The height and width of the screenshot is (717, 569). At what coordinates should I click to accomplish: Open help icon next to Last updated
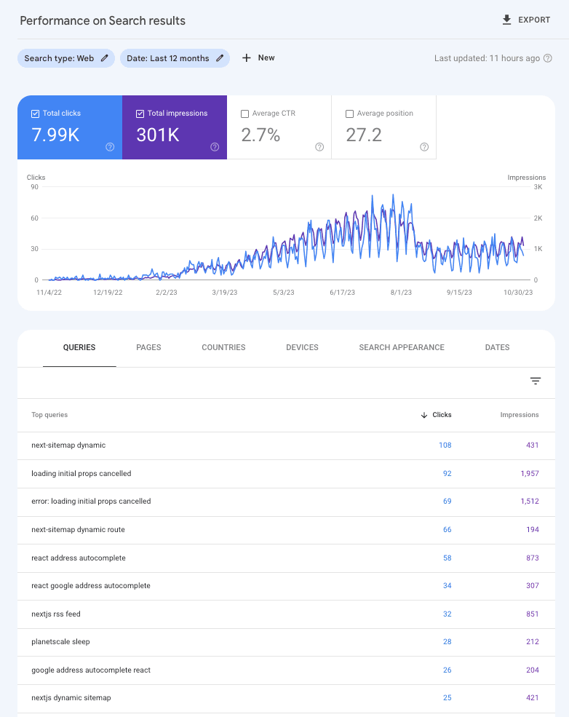pos(547,58)
